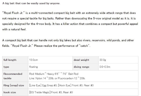Click the "diving range" label cell

(x=85, y=67)
